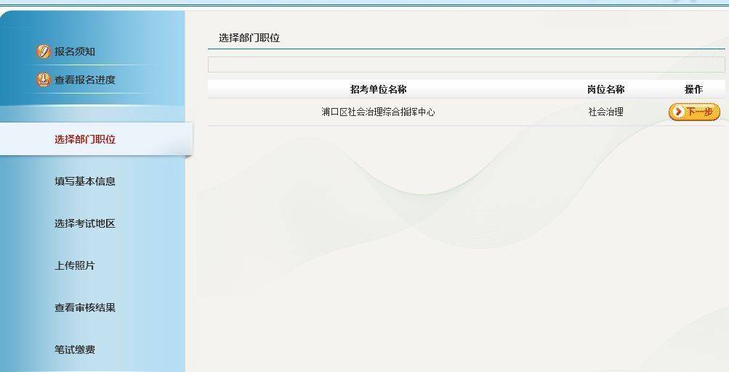Click the 招考单位名称 column header
This screenshot has width=729, height=372.
click(379, 89)
